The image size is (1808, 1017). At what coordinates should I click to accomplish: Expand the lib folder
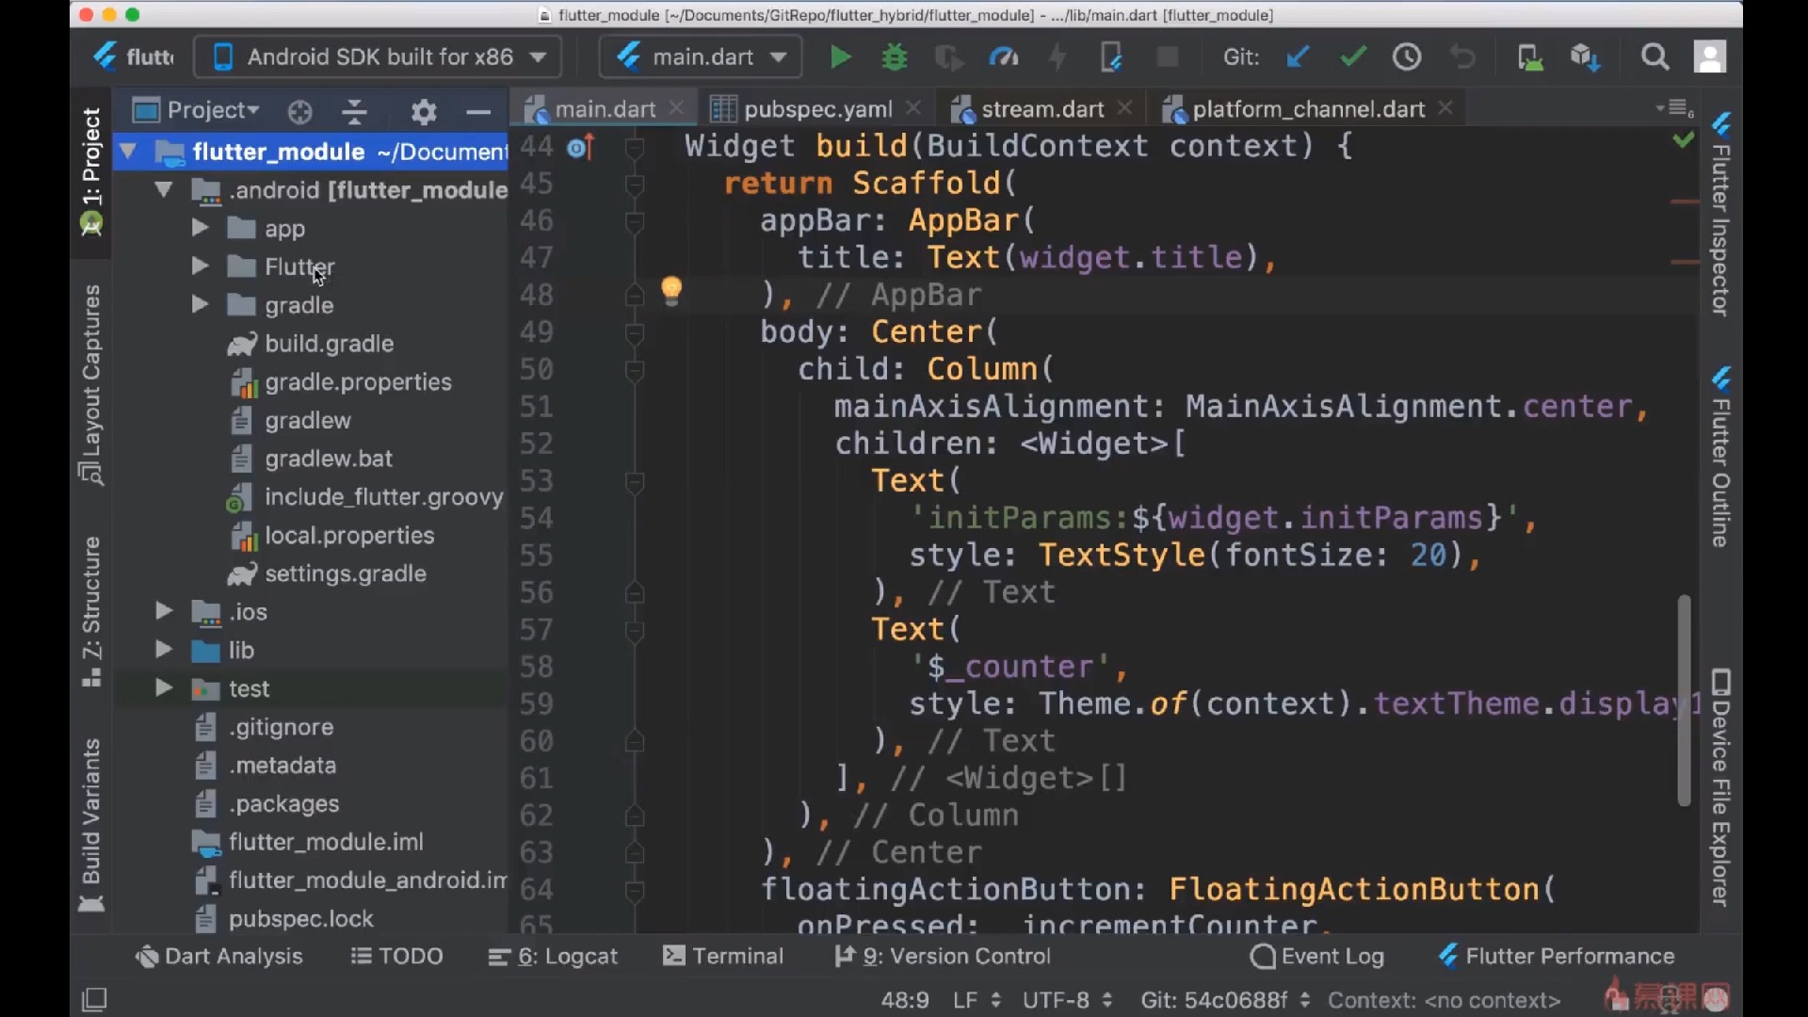coord(163,650)
